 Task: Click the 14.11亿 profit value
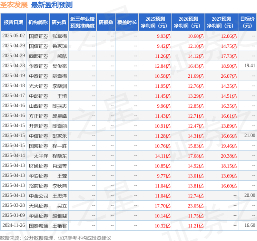[x=163, y=156]
